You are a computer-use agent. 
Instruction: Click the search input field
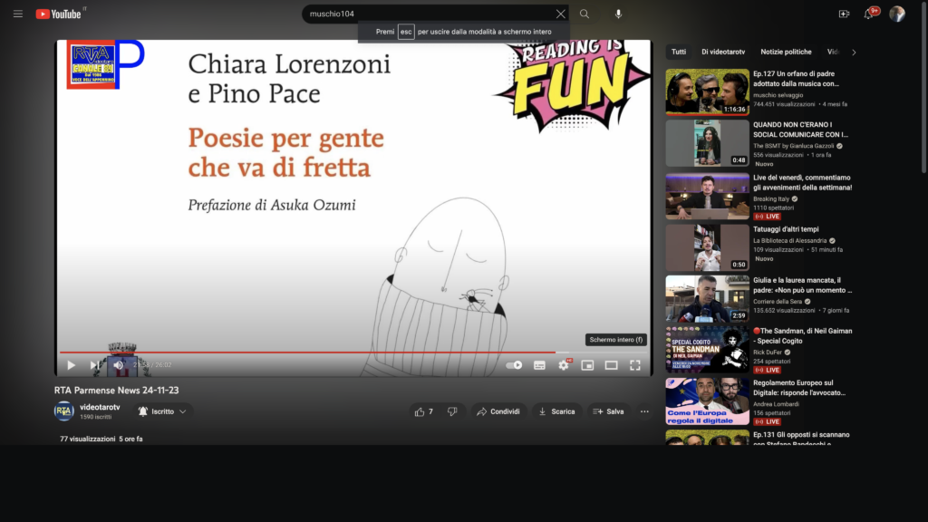(x=429, y=14)
